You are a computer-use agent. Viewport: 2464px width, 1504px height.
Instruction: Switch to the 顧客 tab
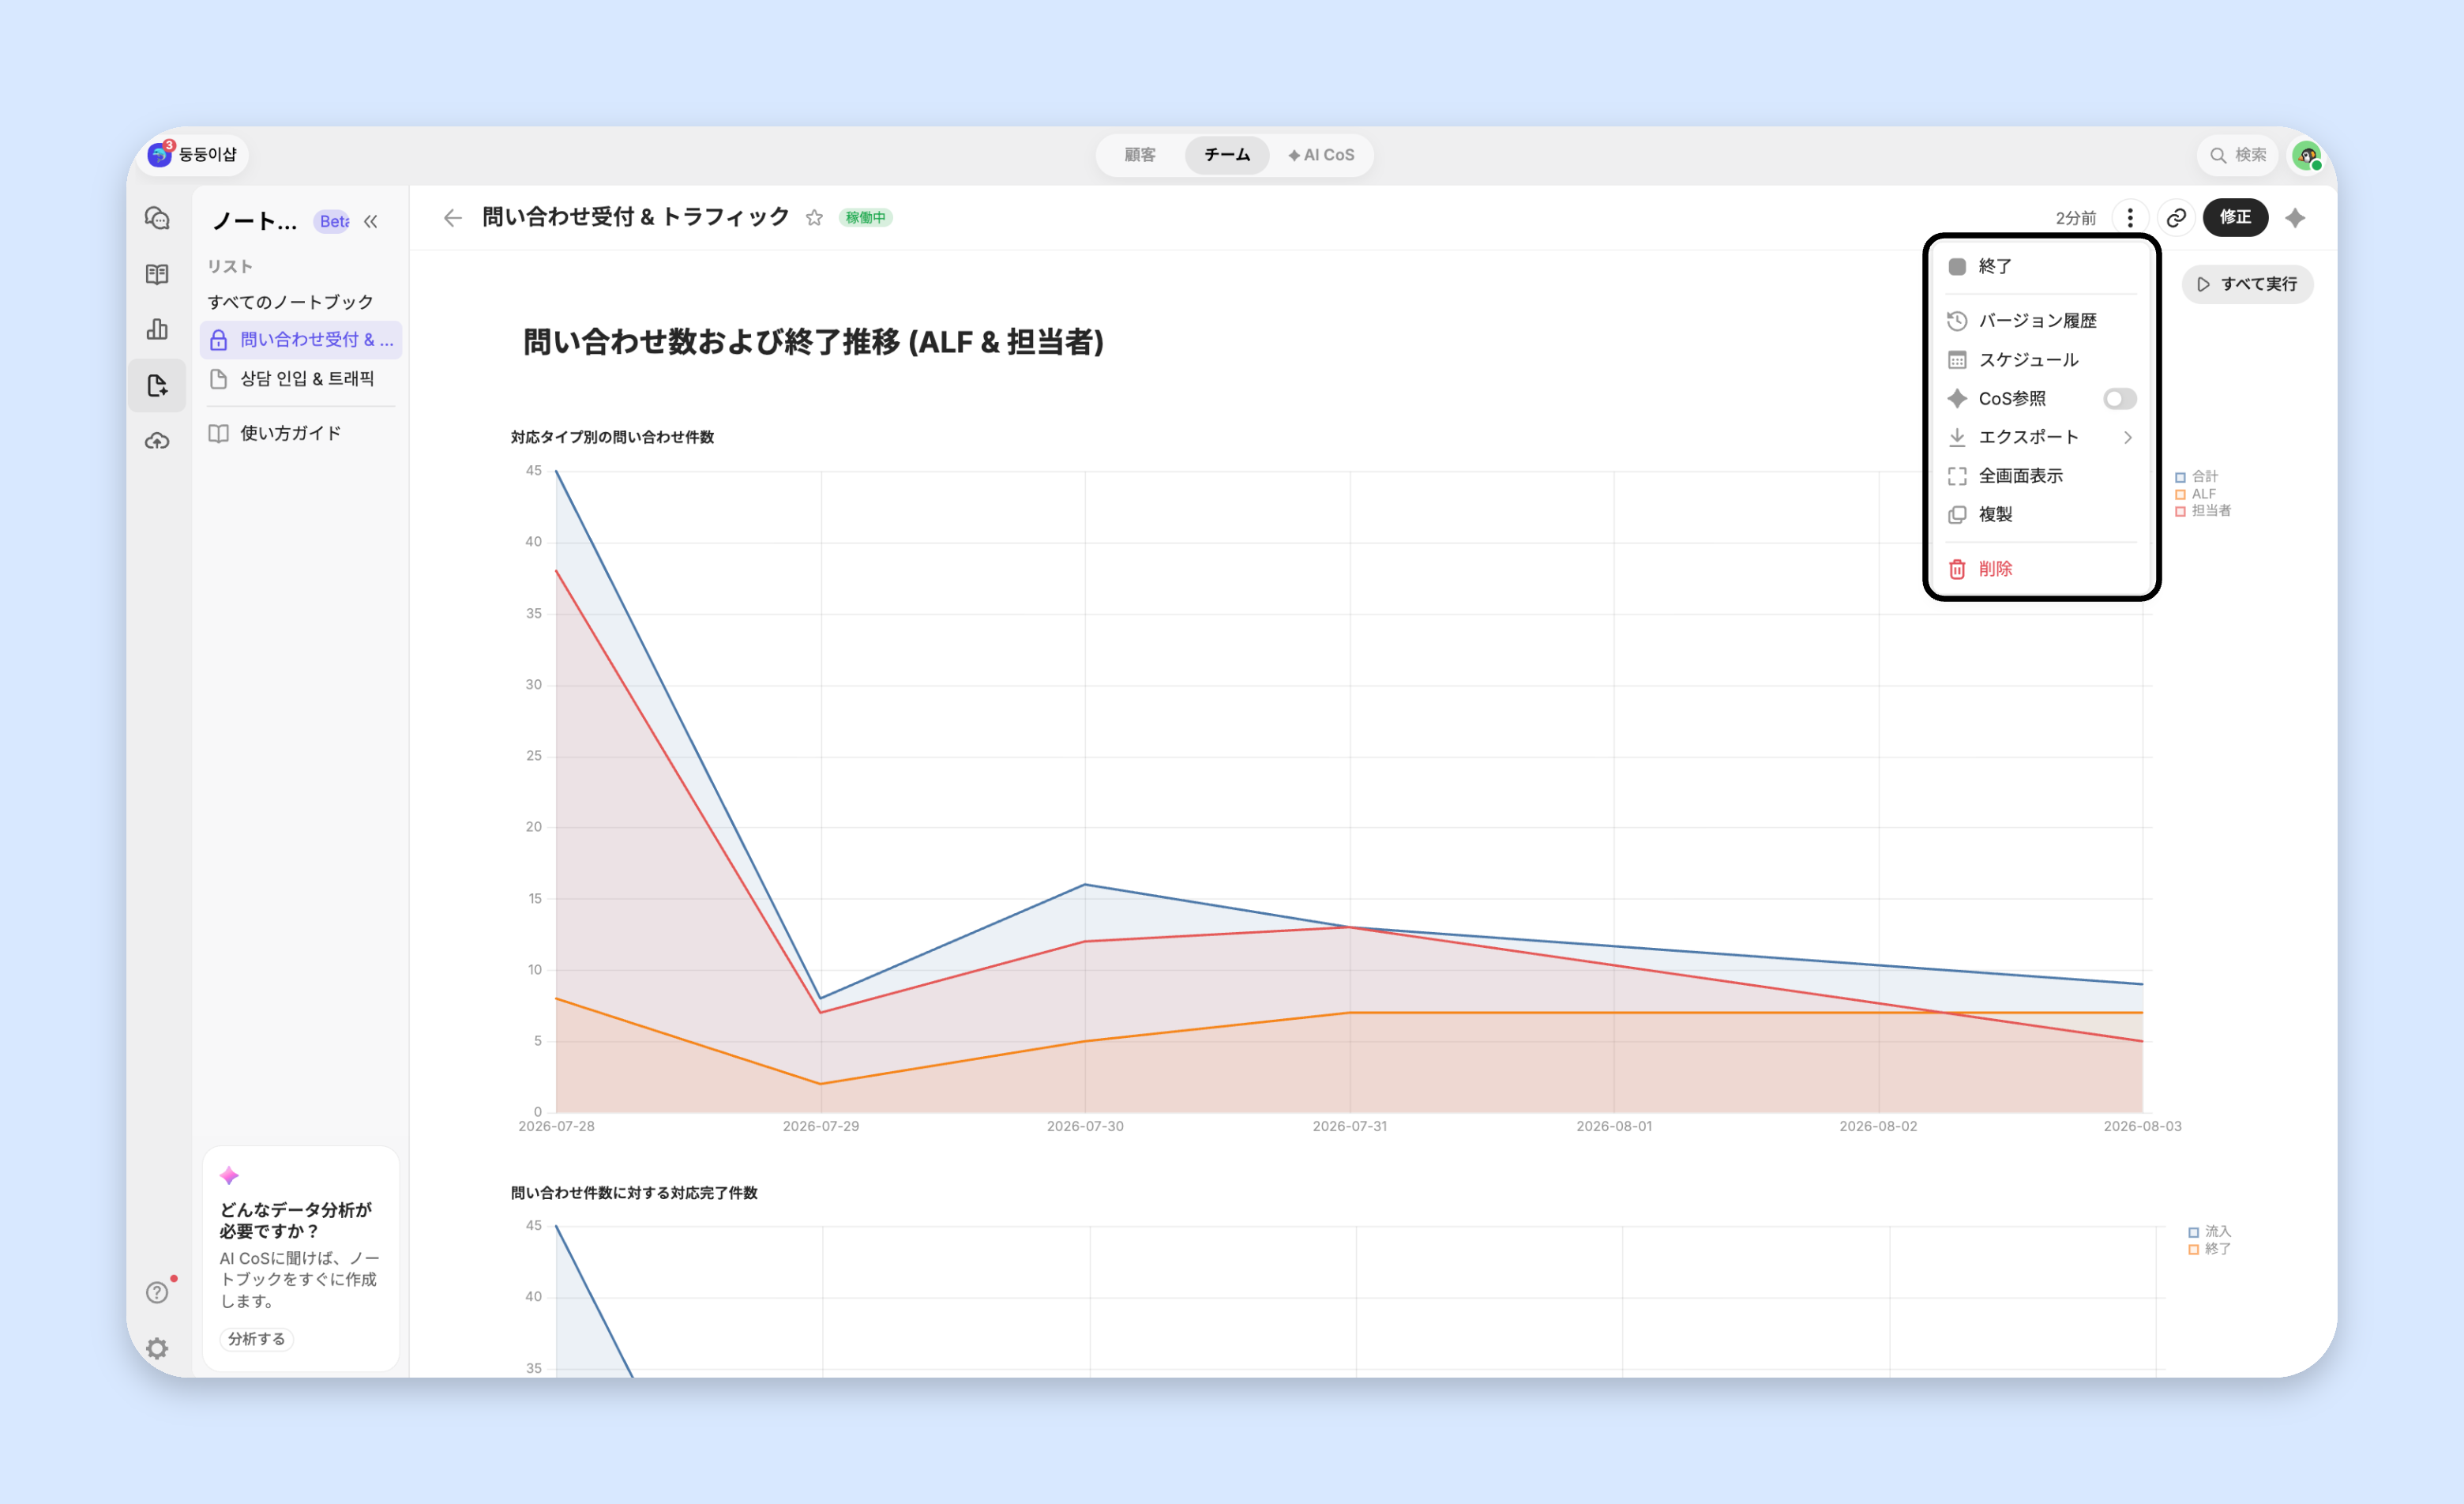click(x=1140, y=155)
